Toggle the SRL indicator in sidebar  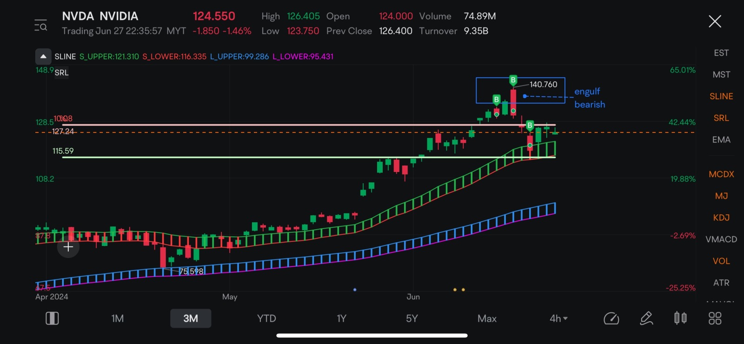point(721,118)
